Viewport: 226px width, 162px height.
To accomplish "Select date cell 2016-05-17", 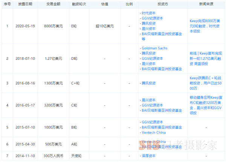I will tap(25, 105).
